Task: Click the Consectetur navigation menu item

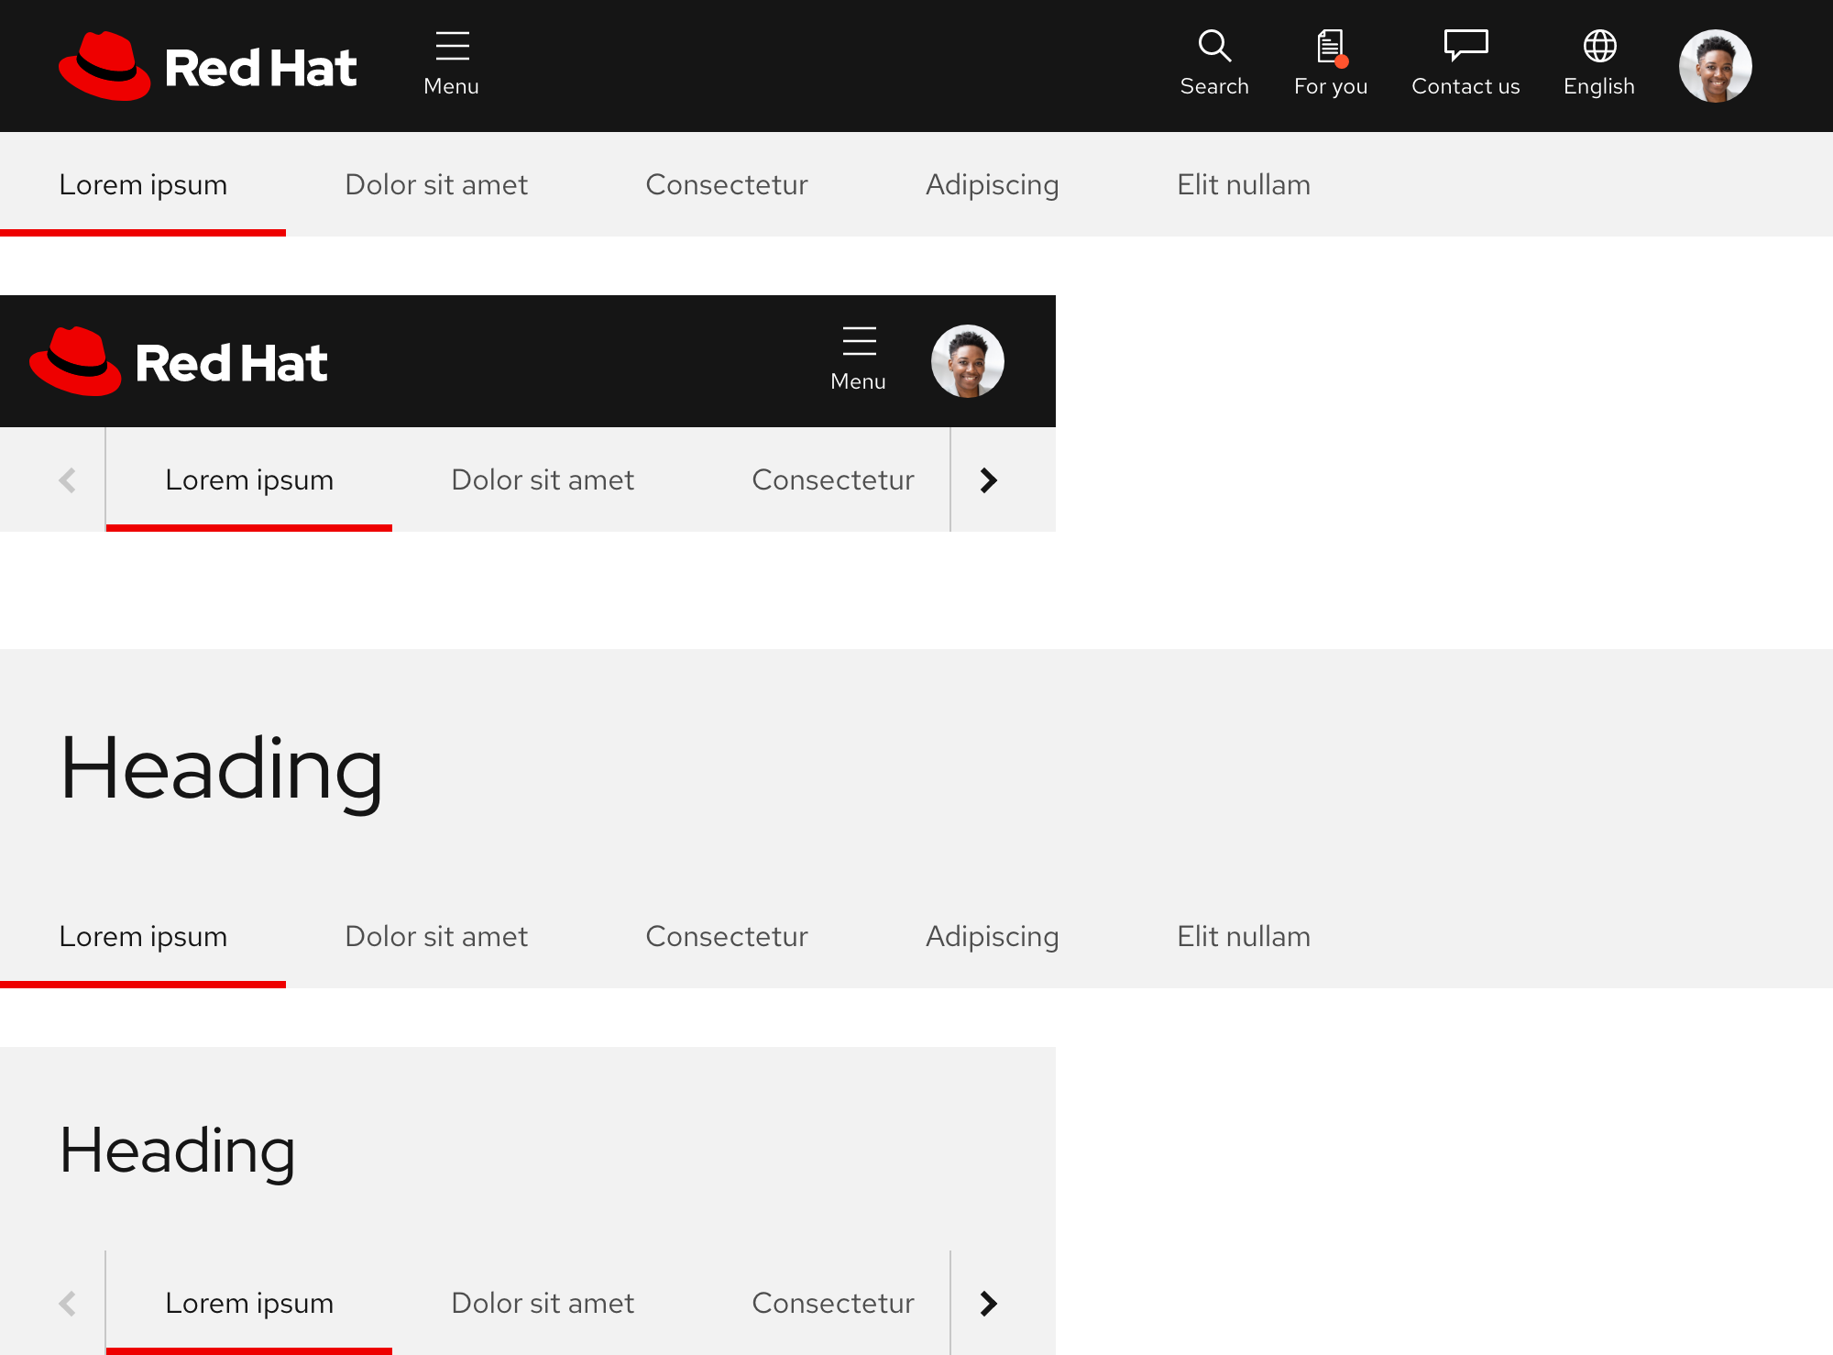Action: click(x=727, y=182)
